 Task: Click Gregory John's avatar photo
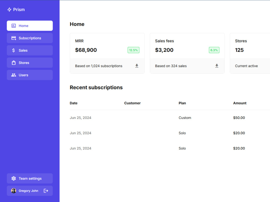click(x=13, y=191)
